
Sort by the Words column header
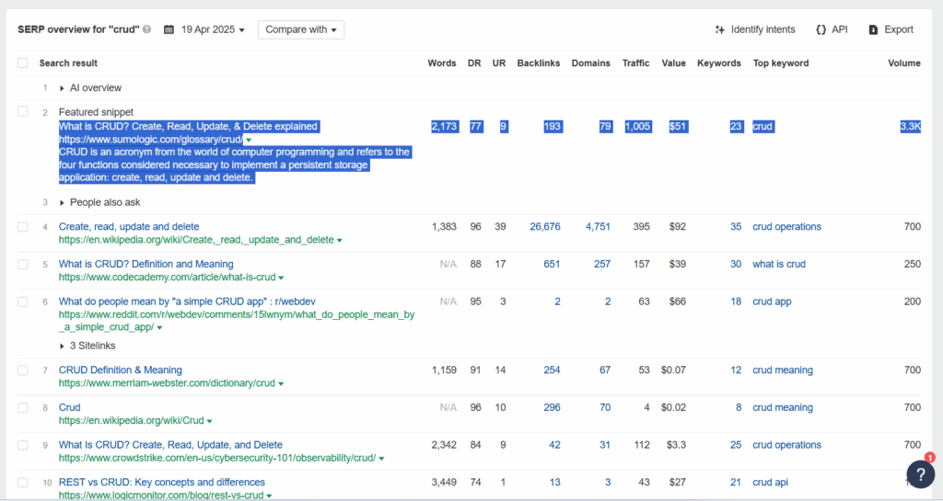click(442, 63)
